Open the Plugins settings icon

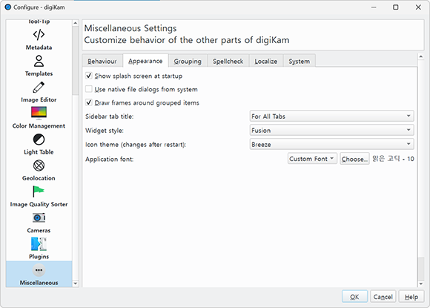coord(39,244)
